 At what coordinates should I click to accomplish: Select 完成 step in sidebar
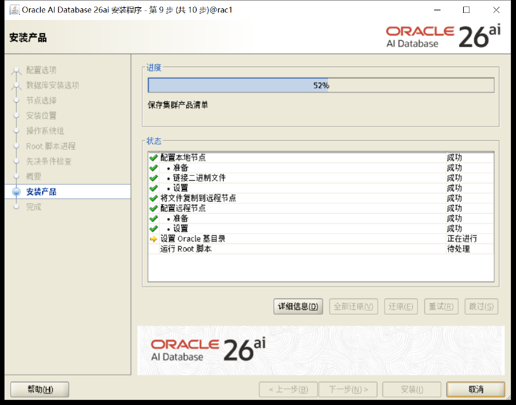click(34, 207)
